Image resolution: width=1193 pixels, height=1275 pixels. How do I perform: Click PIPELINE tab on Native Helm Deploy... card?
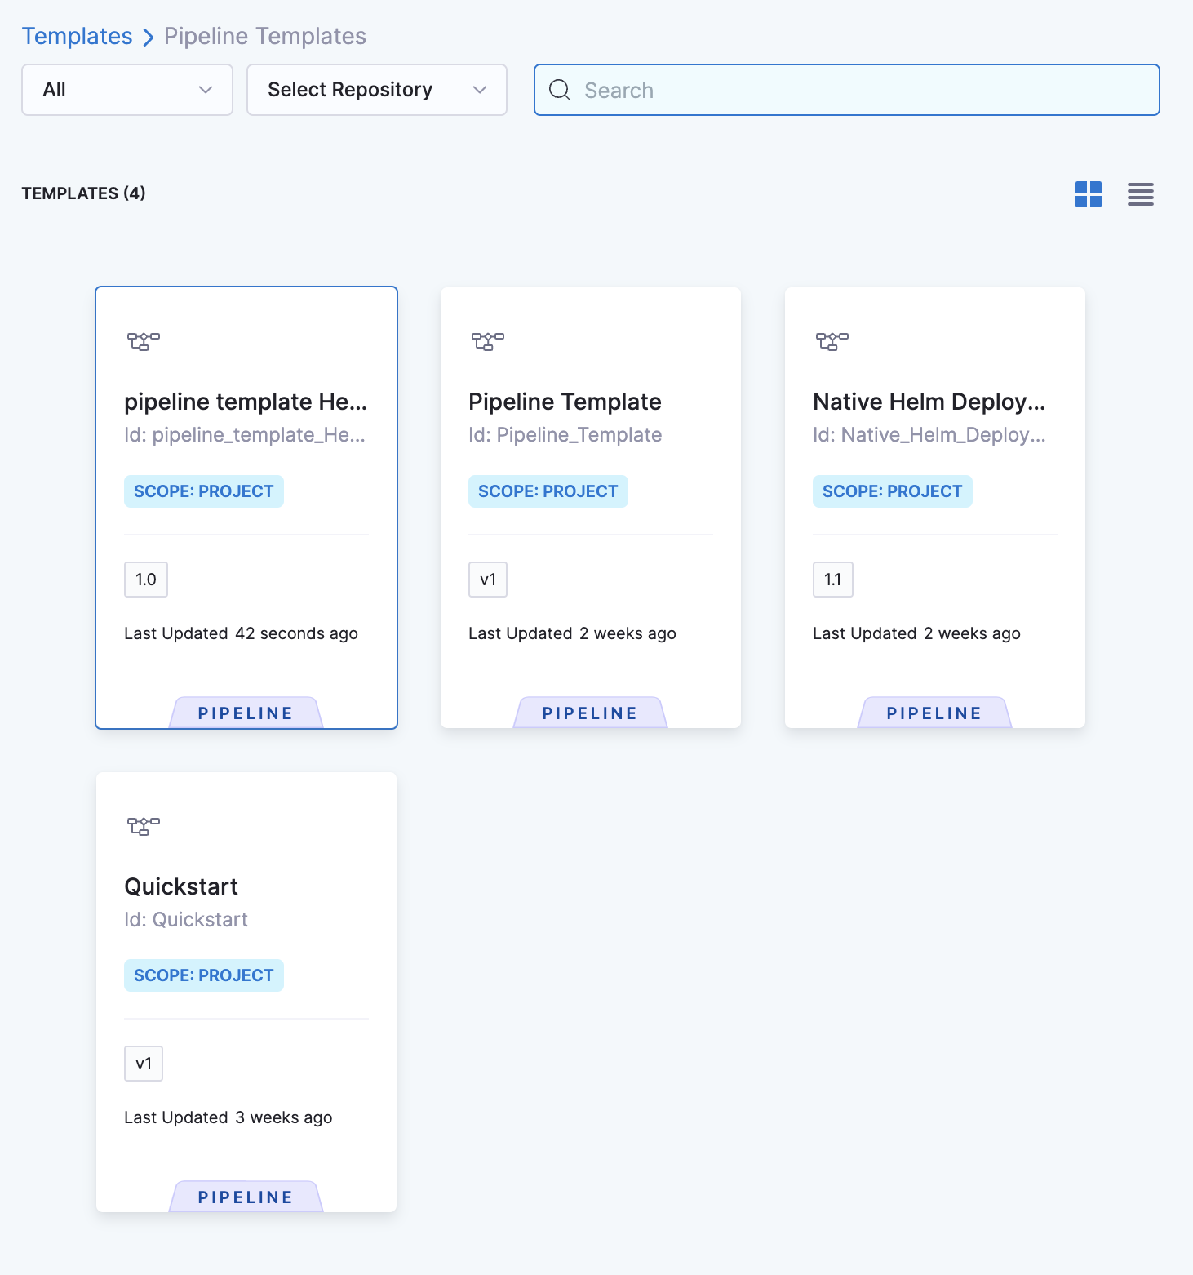tap(934, 713)
